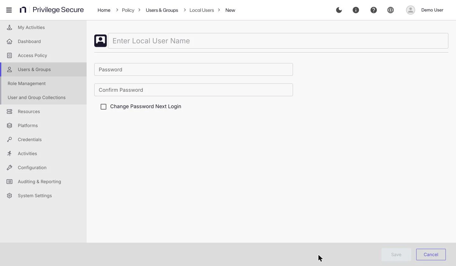Click the Dashboard home icon
The image size is (456, 266).
10,41
